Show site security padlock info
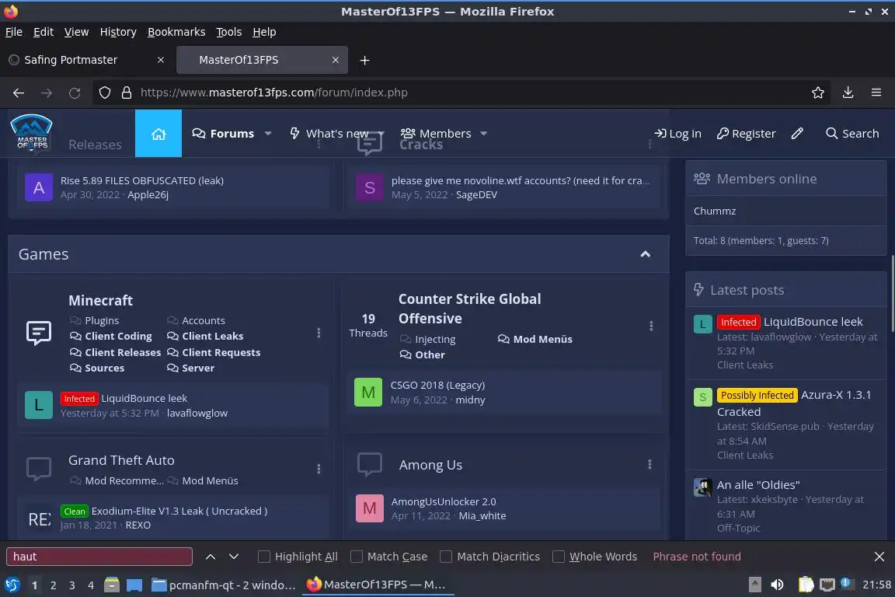Screen dimensions: 895x597 coord(127,93)
